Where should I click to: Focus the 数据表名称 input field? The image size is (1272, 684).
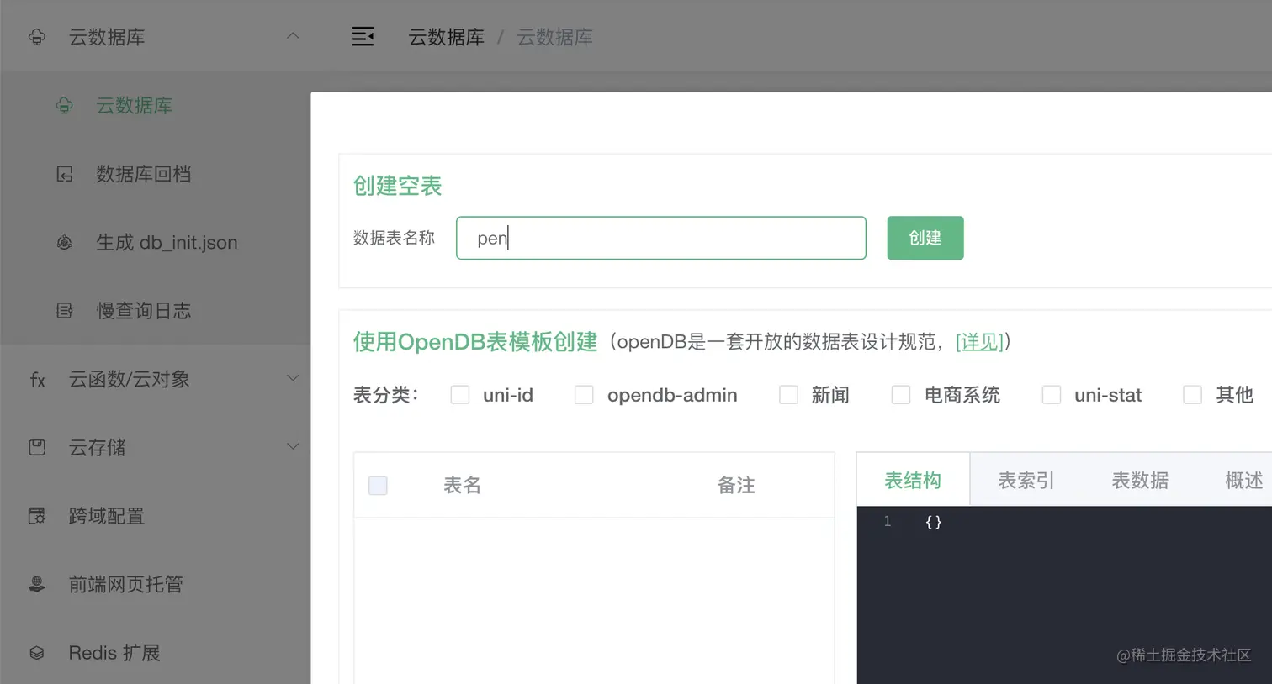pyautogui.click(x=661, y=238)
